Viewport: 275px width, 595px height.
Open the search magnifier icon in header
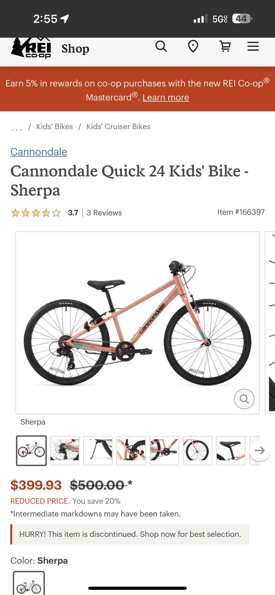point(161,47)
